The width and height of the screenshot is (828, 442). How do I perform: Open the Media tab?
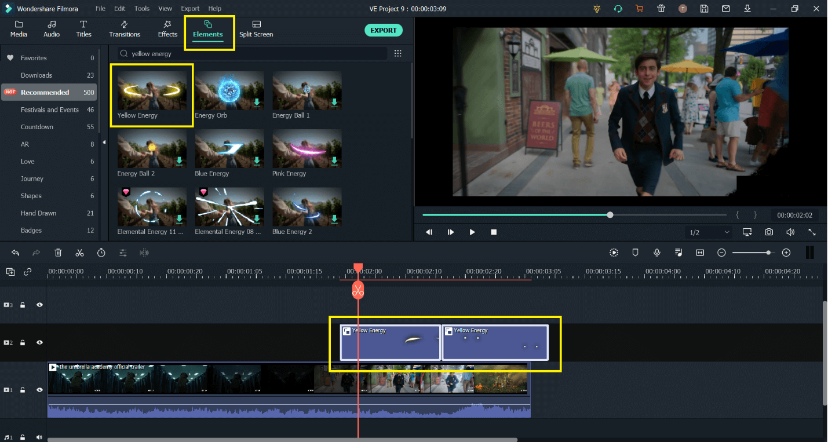point(19,29)
